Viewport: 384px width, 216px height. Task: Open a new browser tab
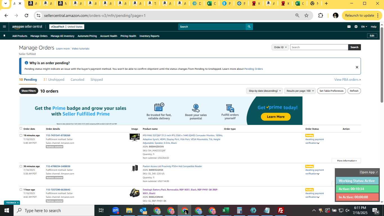click(x=326, y=3)
